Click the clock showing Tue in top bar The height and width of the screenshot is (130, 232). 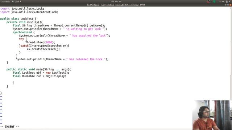tap(116, 1)
